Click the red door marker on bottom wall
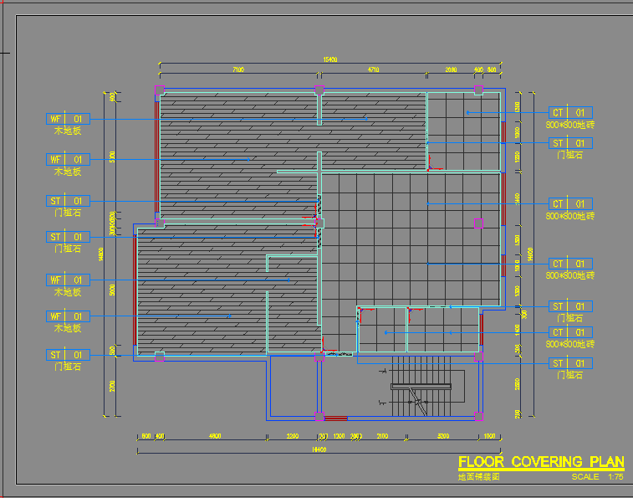This screenshot has width=633, height=498. click(x=336, y=418)
